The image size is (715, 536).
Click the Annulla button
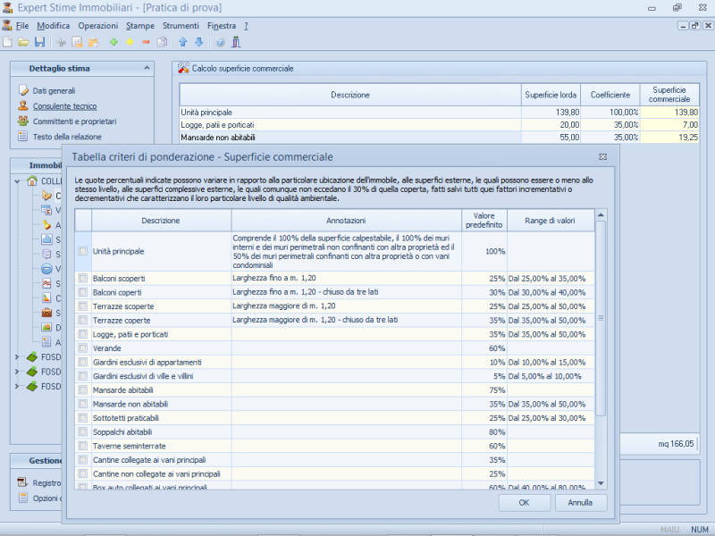pyautogui.click(x=580, y=503)
